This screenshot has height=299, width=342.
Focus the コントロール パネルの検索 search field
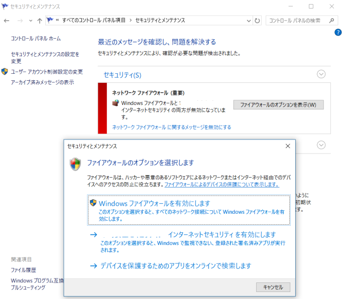[295, 21]
